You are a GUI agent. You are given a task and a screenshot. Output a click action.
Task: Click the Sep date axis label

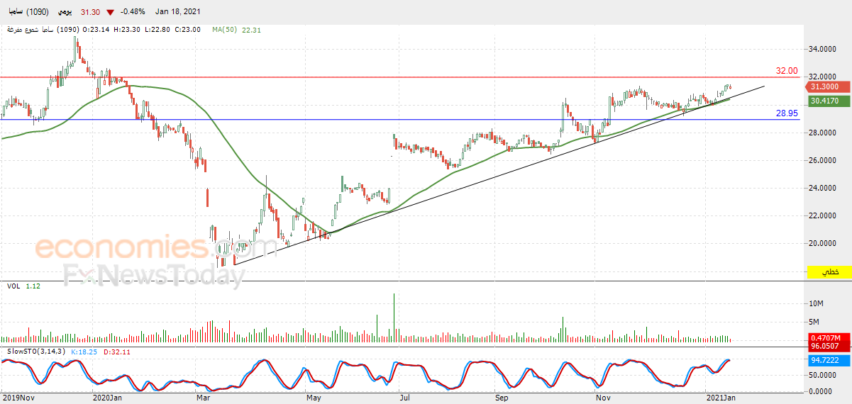coord(502,398)
